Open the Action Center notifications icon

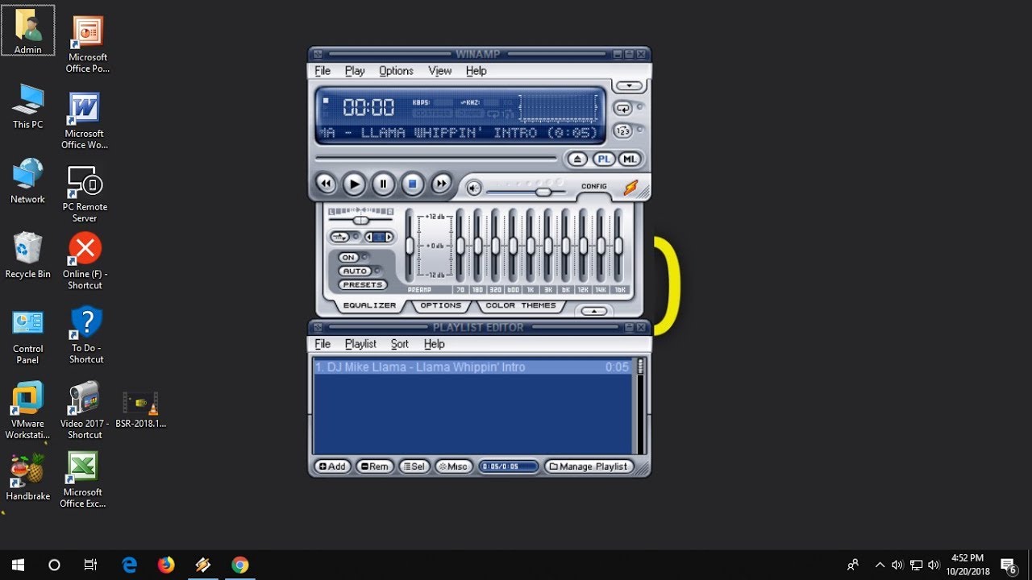tap(1009, 565)
